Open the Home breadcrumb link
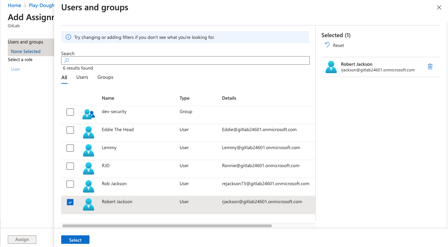Viewport: 448px width, 247px height. coord(14,5)
